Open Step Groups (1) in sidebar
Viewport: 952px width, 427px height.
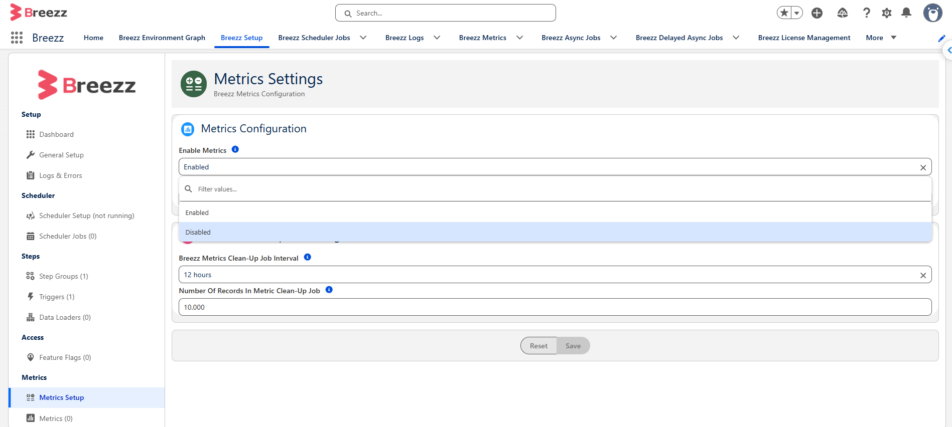pos(64,276)
